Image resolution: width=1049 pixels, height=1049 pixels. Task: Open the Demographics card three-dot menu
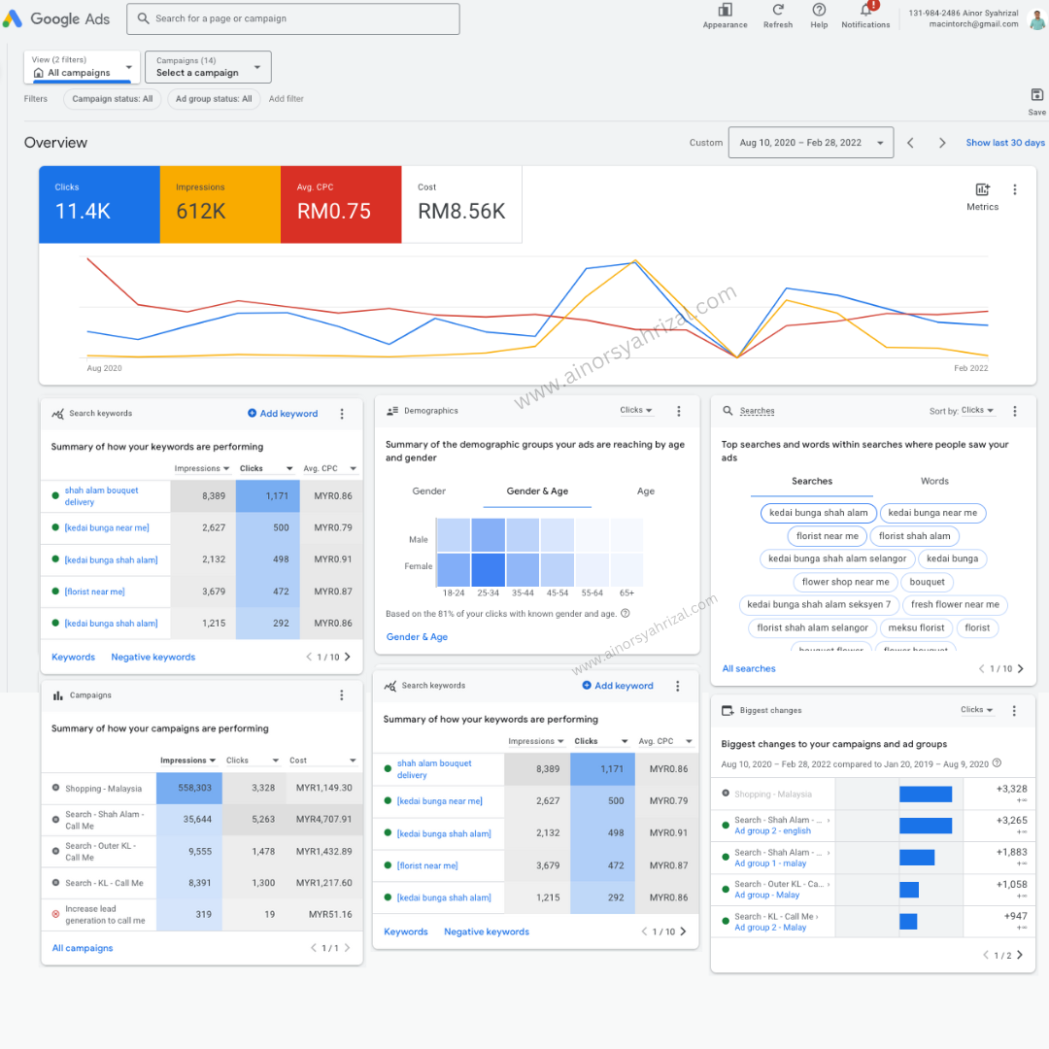[x=679, y=412]
